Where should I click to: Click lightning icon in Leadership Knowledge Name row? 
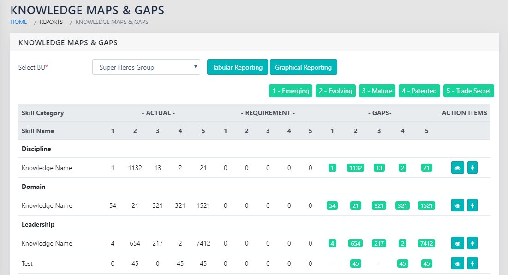(x=472, y=243)
